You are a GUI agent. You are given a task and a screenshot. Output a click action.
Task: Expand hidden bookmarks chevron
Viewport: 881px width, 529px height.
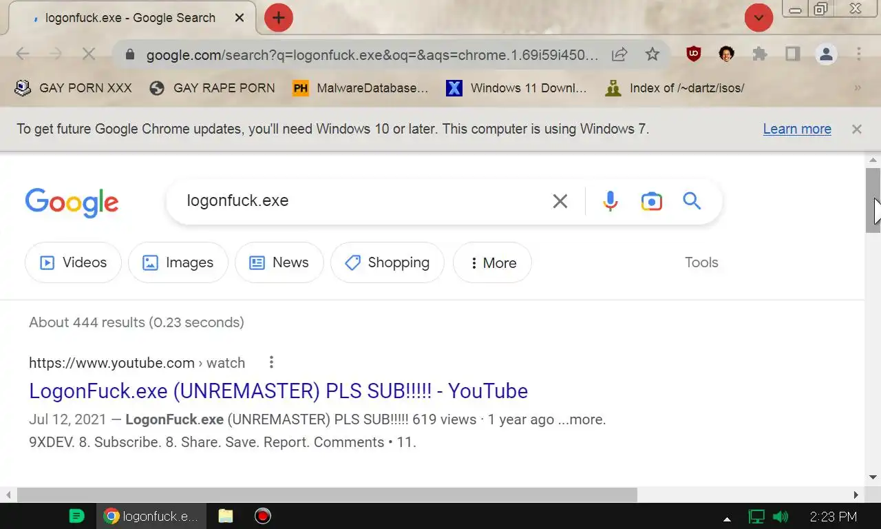(x=857, y=88)
